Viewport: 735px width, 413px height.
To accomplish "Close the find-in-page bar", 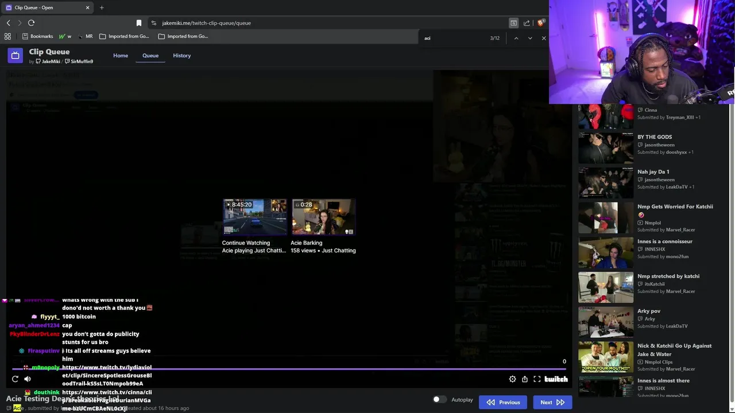I will click(x=543, y=38).
